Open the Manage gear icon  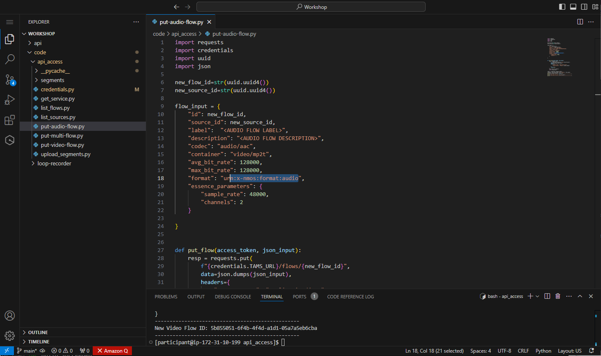point(10,335)
